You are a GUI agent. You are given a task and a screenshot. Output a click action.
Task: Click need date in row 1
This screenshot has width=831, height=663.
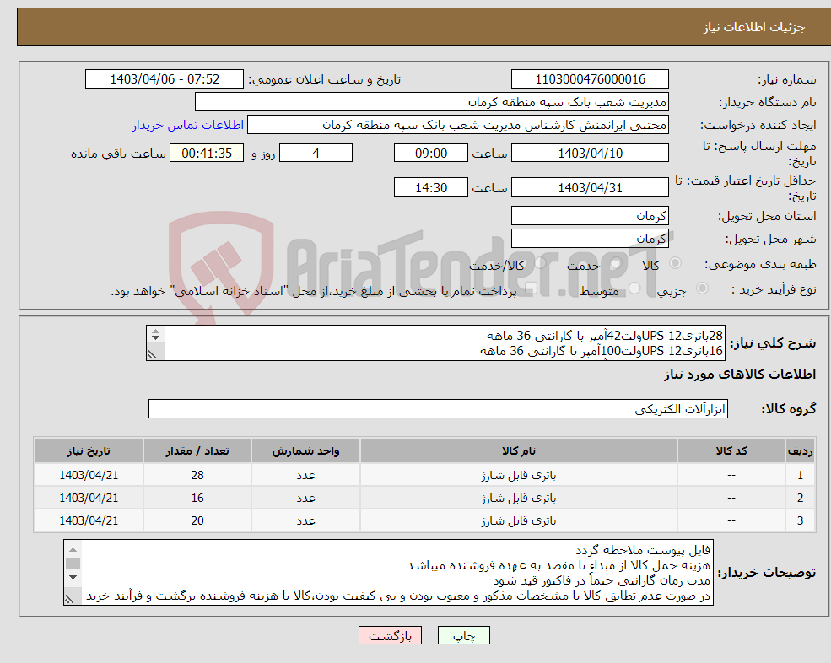(89, 476)
